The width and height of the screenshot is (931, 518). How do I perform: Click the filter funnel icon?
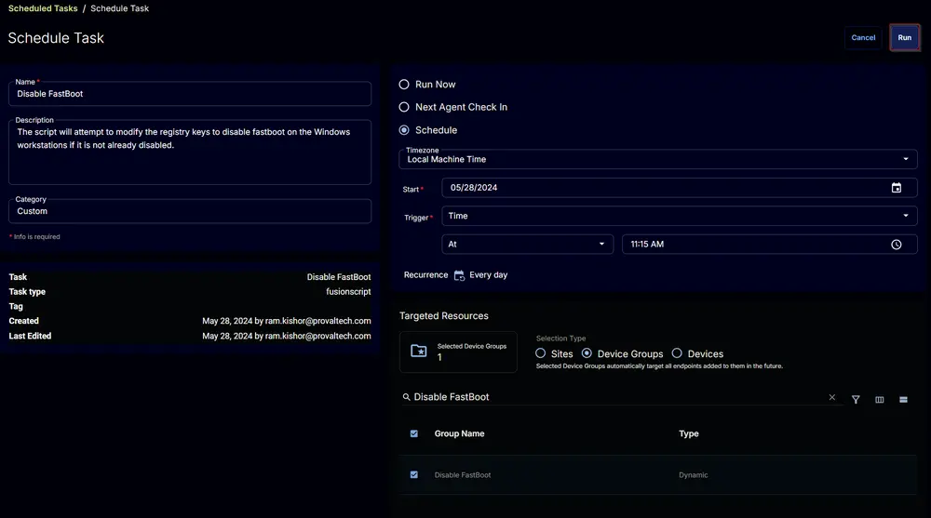[856, 399]
